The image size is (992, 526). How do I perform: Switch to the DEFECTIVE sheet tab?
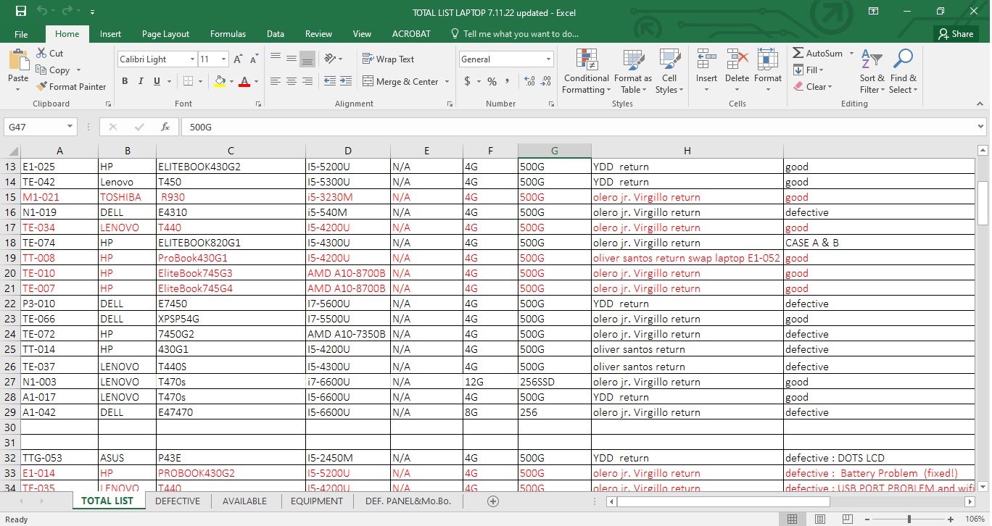(x=178, y=501)
